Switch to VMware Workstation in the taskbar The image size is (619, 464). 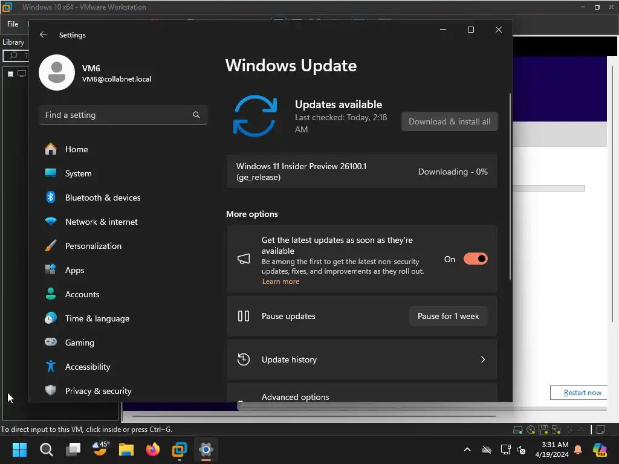(179, 449)
